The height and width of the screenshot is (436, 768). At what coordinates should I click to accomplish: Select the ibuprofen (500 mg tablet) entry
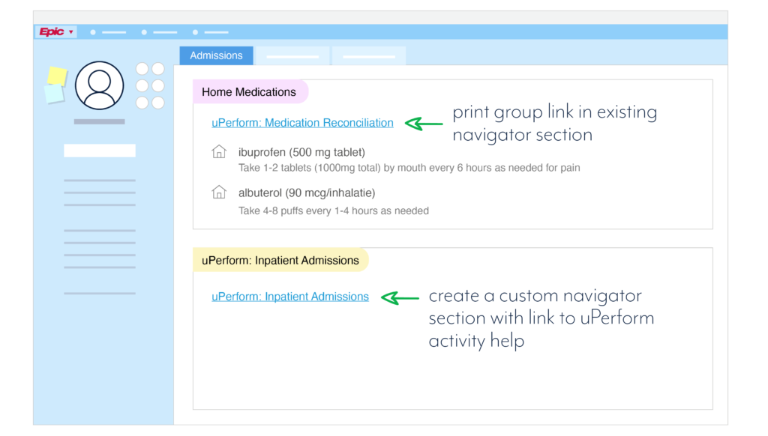[301, 152]
